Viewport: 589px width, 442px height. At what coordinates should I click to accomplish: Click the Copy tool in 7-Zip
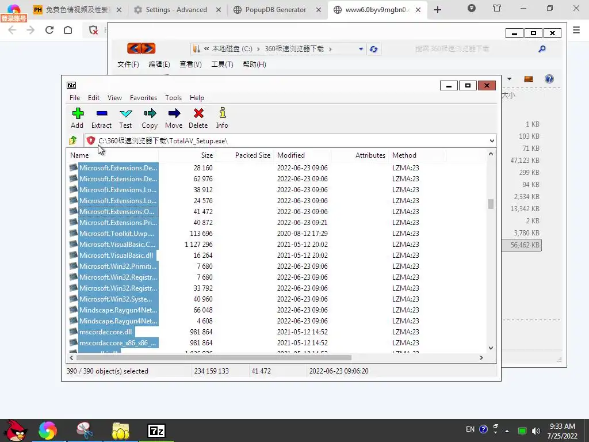[150, 119]
